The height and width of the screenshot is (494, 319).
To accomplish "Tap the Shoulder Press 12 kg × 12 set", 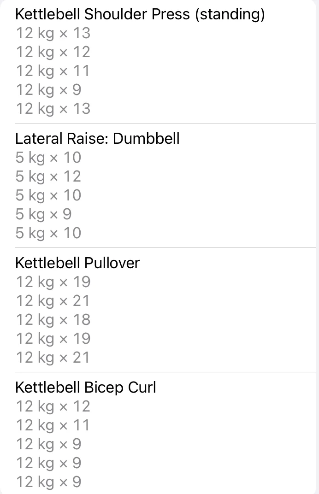I will coord(53,52).
